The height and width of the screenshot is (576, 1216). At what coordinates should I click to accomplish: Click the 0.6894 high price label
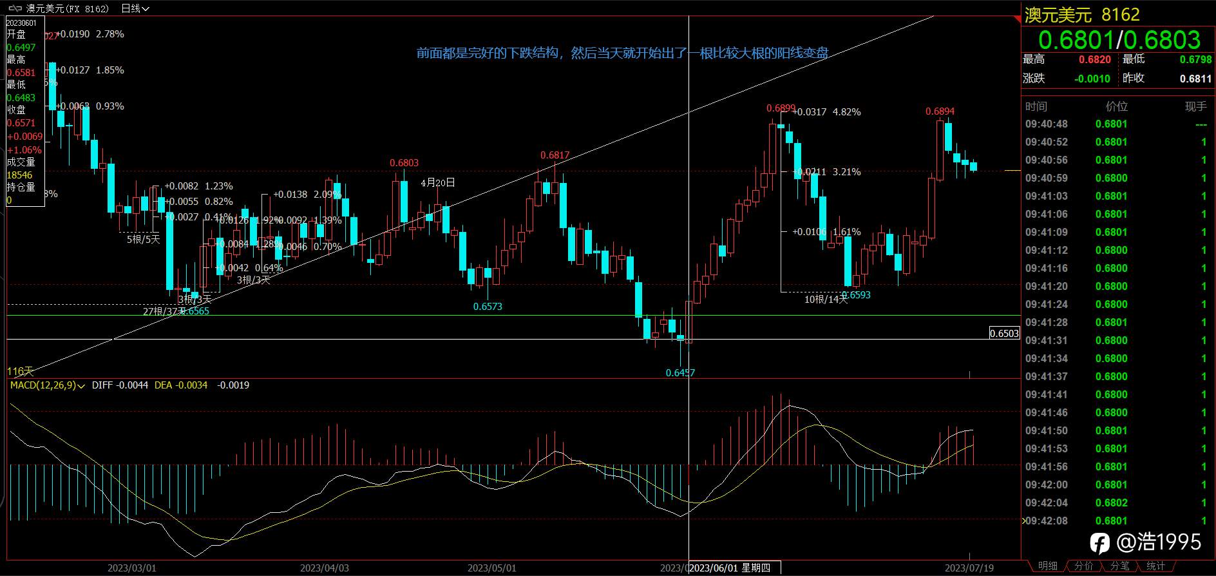(x=940, y=111)
